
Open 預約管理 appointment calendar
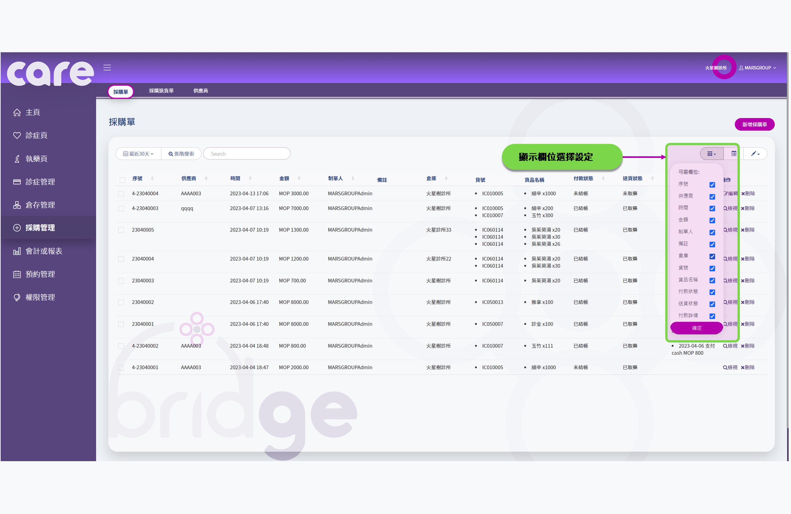point(40,274)
